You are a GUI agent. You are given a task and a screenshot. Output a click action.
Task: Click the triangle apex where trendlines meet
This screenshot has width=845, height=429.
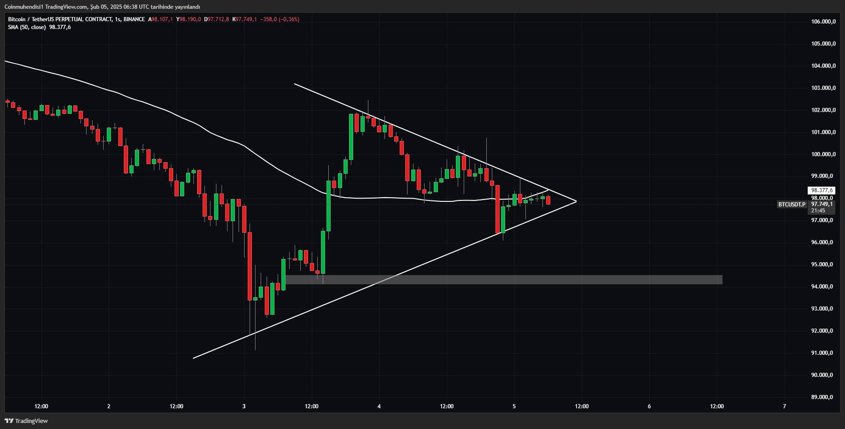click(x=576, y=201)
